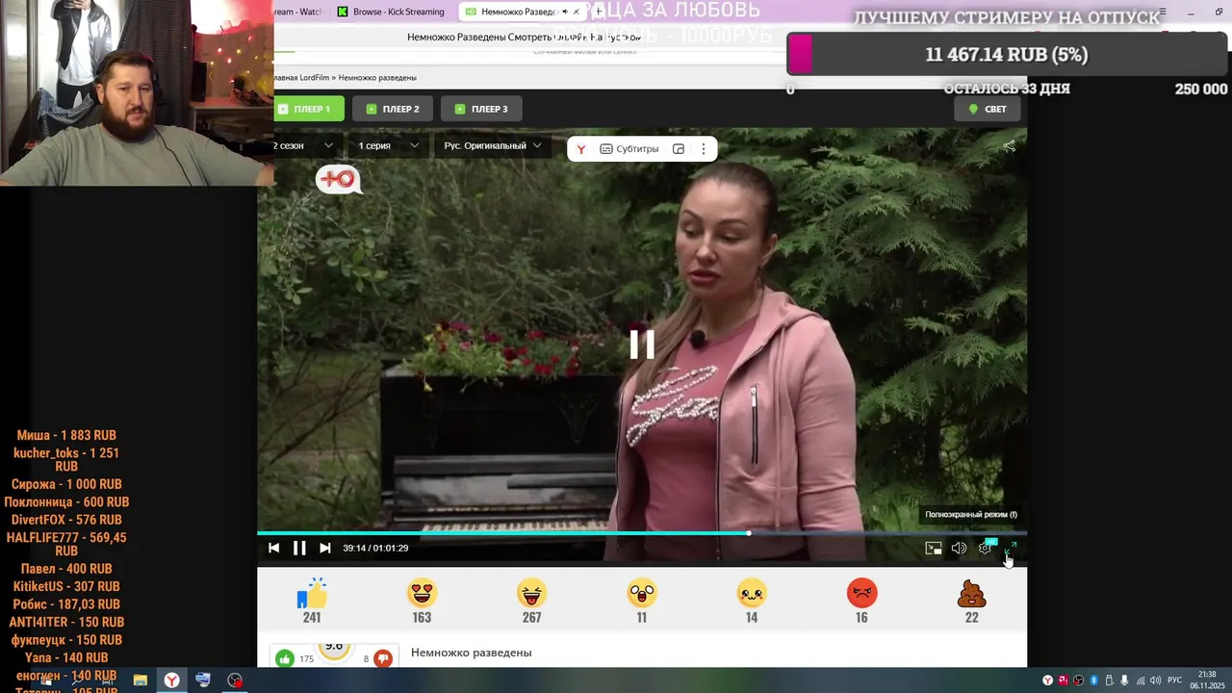Viewport: 1232px width, 693px height.
Task: Skip to the next episode
Action: click(x=325, y=548)
